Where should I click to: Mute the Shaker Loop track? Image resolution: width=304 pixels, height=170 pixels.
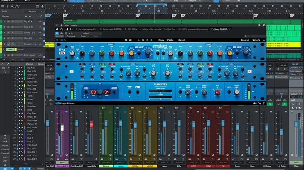click(8, 44)
